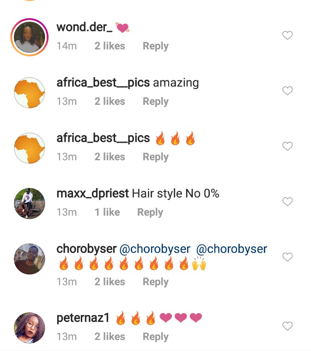The height and width of the screenshot is (351, 311).
Task: Like the chorobyser comment
Action: coord(287,257)
